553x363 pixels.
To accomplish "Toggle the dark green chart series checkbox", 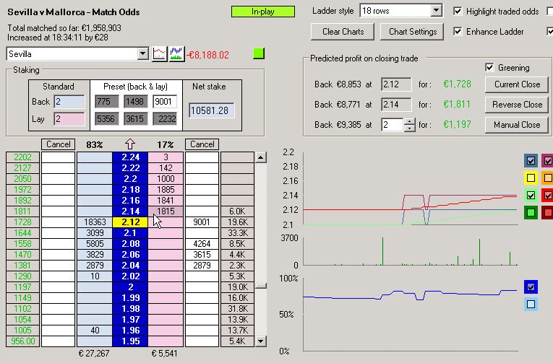I will (x=531, y=212).
